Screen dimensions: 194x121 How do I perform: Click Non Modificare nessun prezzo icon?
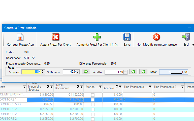(x=156, y=37)
